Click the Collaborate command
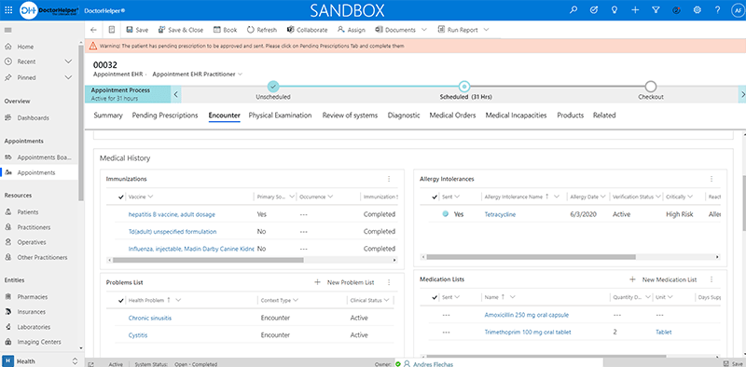The image size is (746, 367). (307, 30)
